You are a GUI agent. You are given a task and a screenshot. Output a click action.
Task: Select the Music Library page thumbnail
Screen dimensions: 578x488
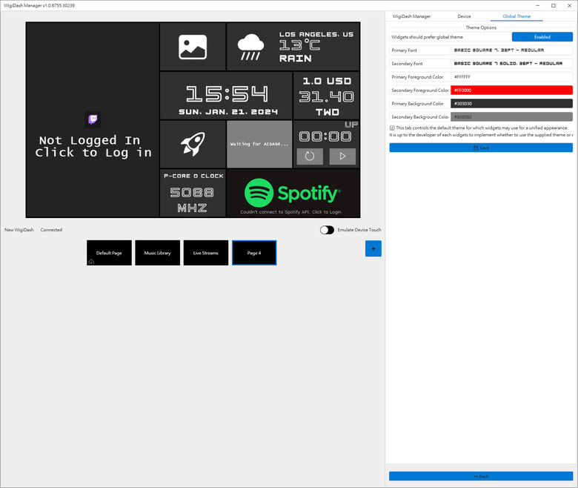click(157, 253)
